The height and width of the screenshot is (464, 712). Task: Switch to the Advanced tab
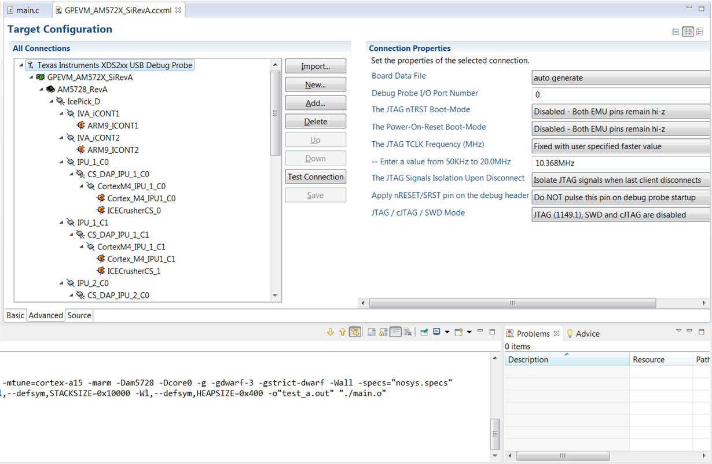pyautogui.click(x=46, y=315)
